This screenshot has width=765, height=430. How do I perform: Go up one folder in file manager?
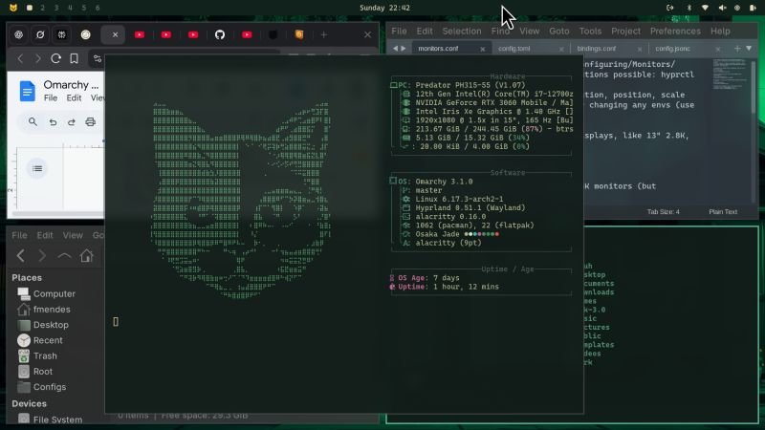[x=64, y=255]
